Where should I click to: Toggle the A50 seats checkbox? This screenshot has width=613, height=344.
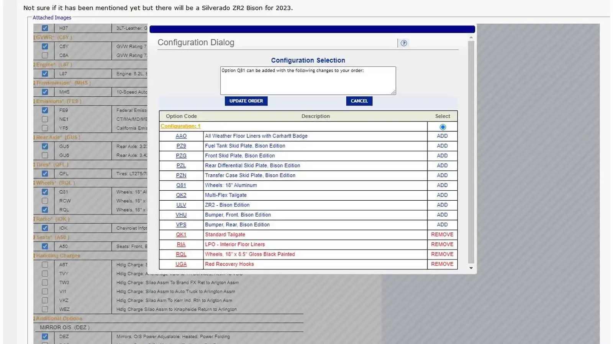point(45,247)
